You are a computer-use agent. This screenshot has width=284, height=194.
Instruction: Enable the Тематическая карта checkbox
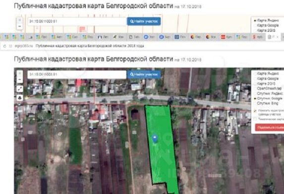point(255,119)
